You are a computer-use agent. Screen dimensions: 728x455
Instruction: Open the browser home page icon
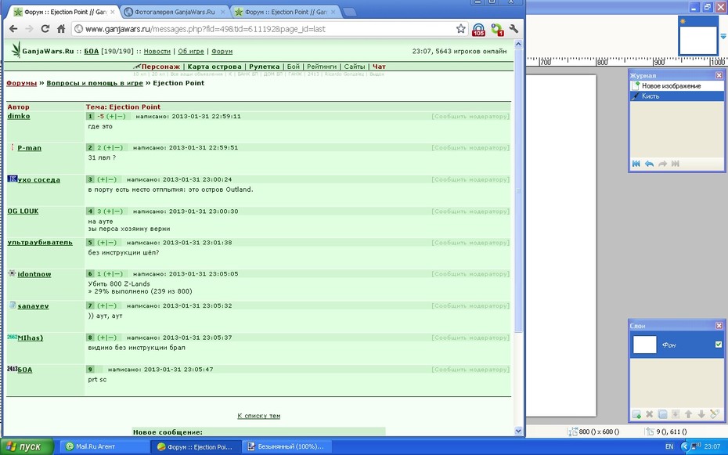pyautogui.click(x=61, y=29)
